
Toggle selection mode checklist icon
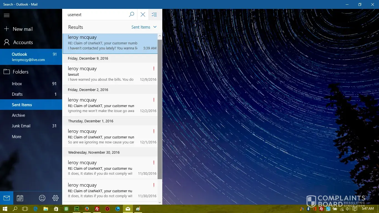point(155,14)
